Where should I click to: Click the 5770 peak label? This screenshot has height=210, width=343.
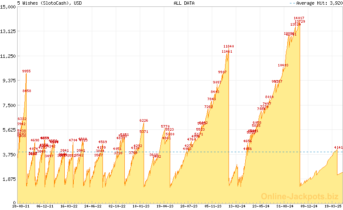[165, 127]
